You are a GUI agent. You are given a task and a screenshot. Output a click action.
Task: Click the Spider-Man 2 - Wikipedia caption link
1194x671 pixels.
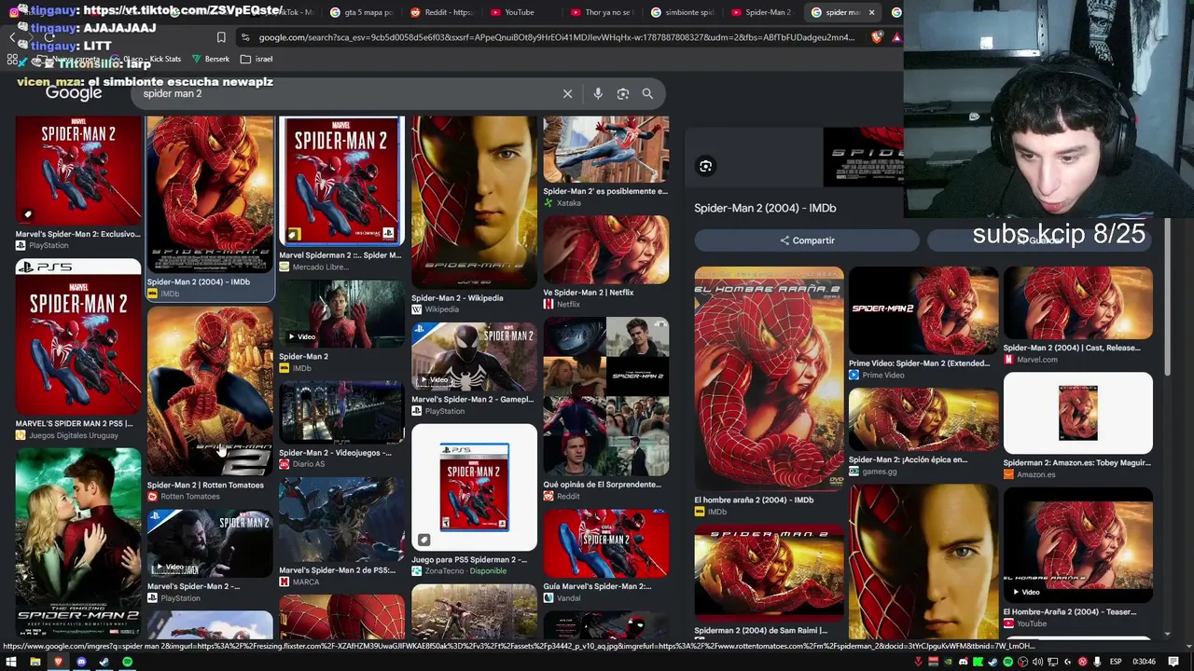click(457, 298)
